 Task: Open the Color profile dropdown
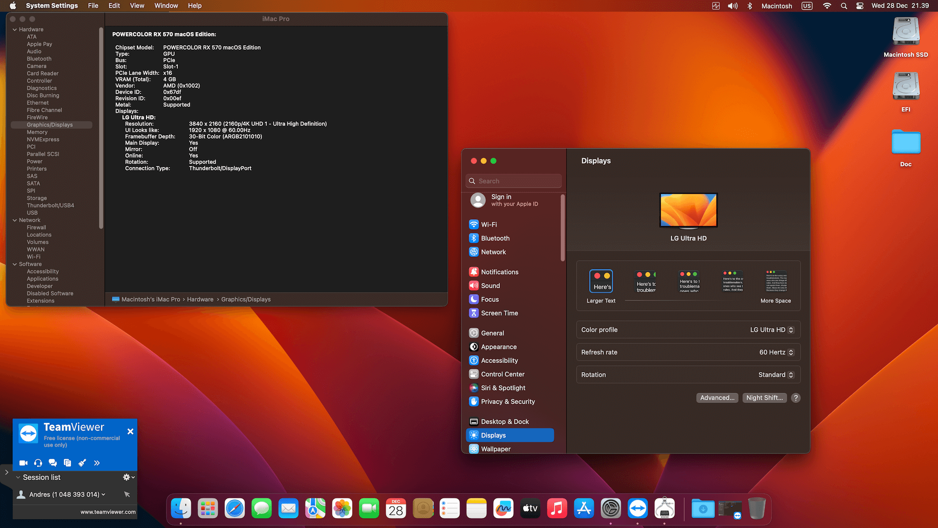(x=772, y=330)
